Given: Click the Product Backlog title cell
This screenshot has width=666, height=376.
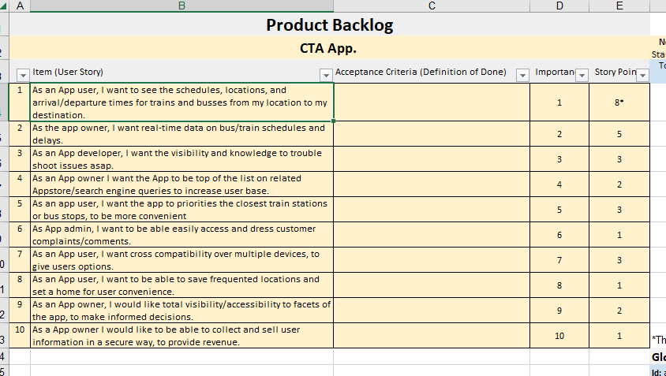Looking at the screenshot, I should (330, 24).
